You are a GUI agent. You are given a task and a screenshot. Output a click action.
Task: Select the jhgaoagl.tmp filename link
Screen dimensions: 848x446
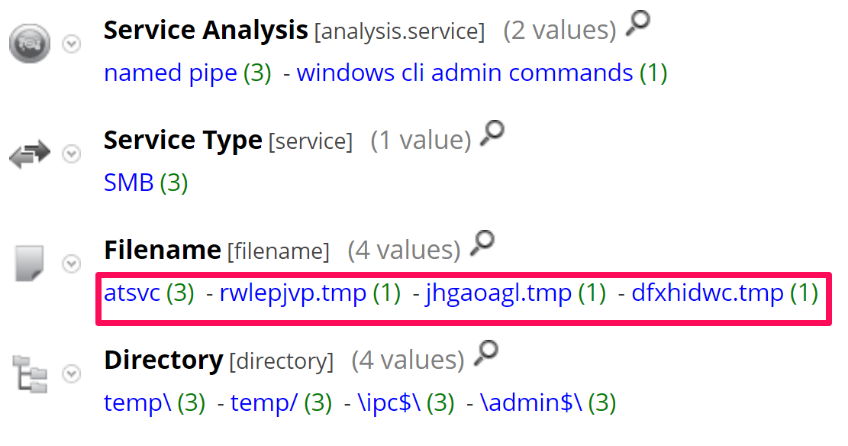tap(498, 293)
